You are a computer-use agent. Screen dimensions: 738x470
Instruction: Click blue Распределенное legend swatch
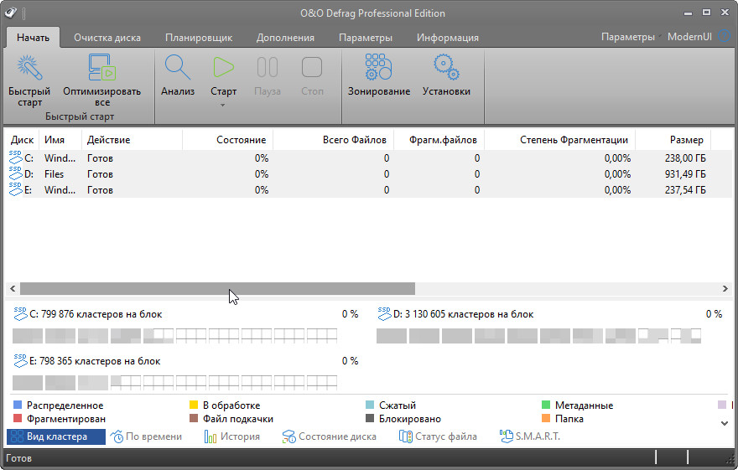click(x=18, y=405)
